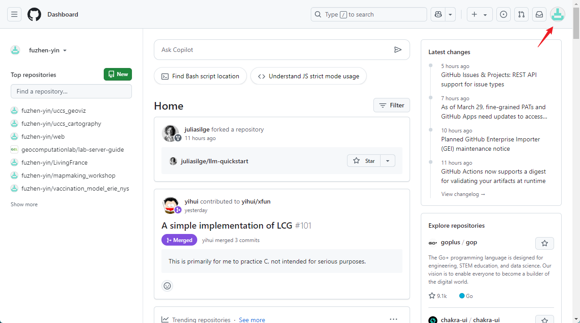Click the green New repository button

(118, 74)
